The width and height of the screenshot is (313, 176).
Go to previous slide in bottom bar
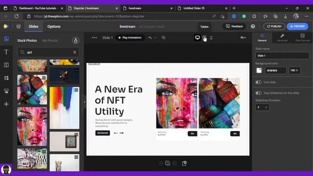tap(160, 163)
